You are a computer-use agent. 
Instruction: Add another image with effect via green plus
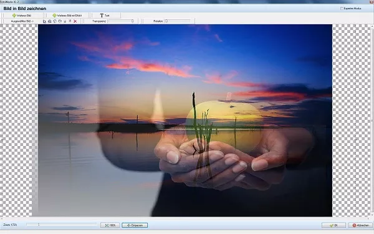[54, 16]
